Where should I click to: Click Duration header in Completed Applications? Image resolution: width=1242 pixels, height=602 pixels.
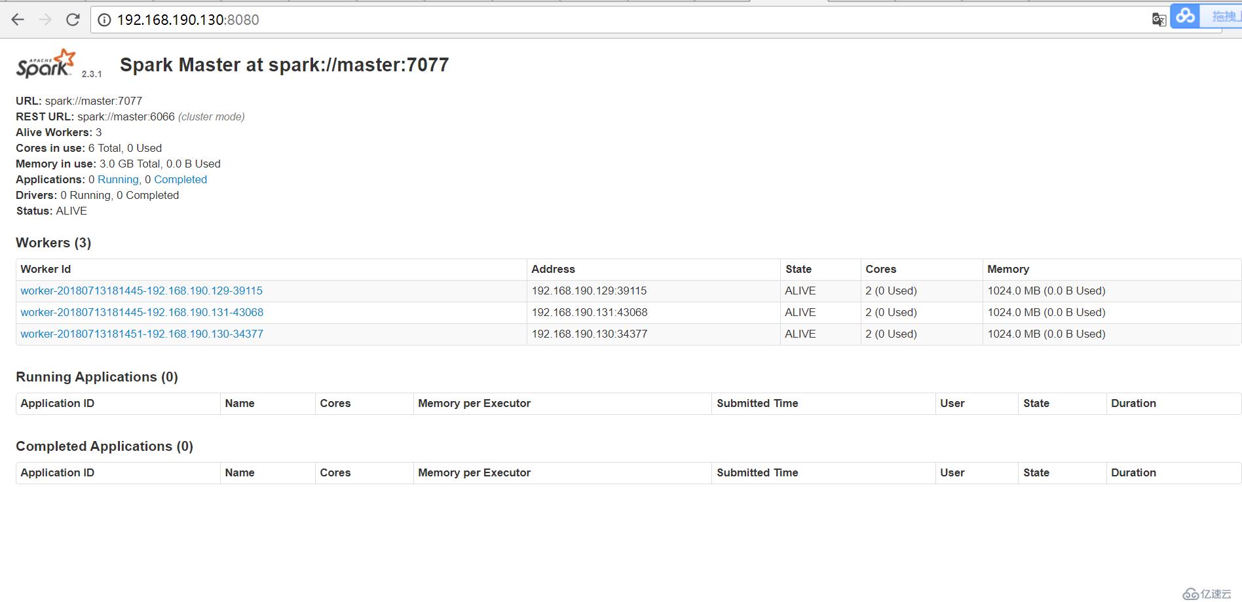click(1133, 472)
